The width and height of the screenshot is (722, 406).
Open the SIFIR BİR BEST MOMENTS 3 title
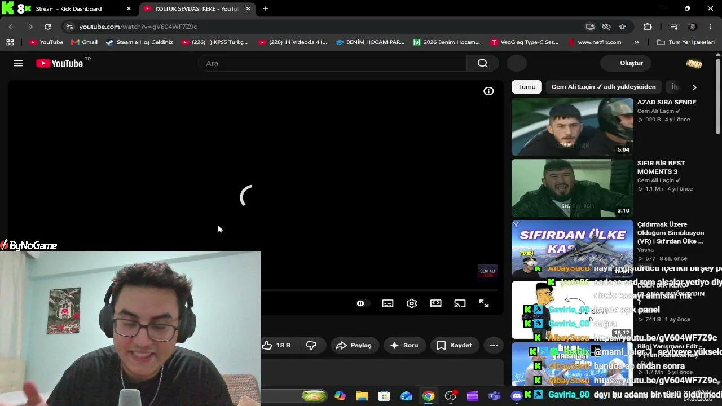[661, 167]
